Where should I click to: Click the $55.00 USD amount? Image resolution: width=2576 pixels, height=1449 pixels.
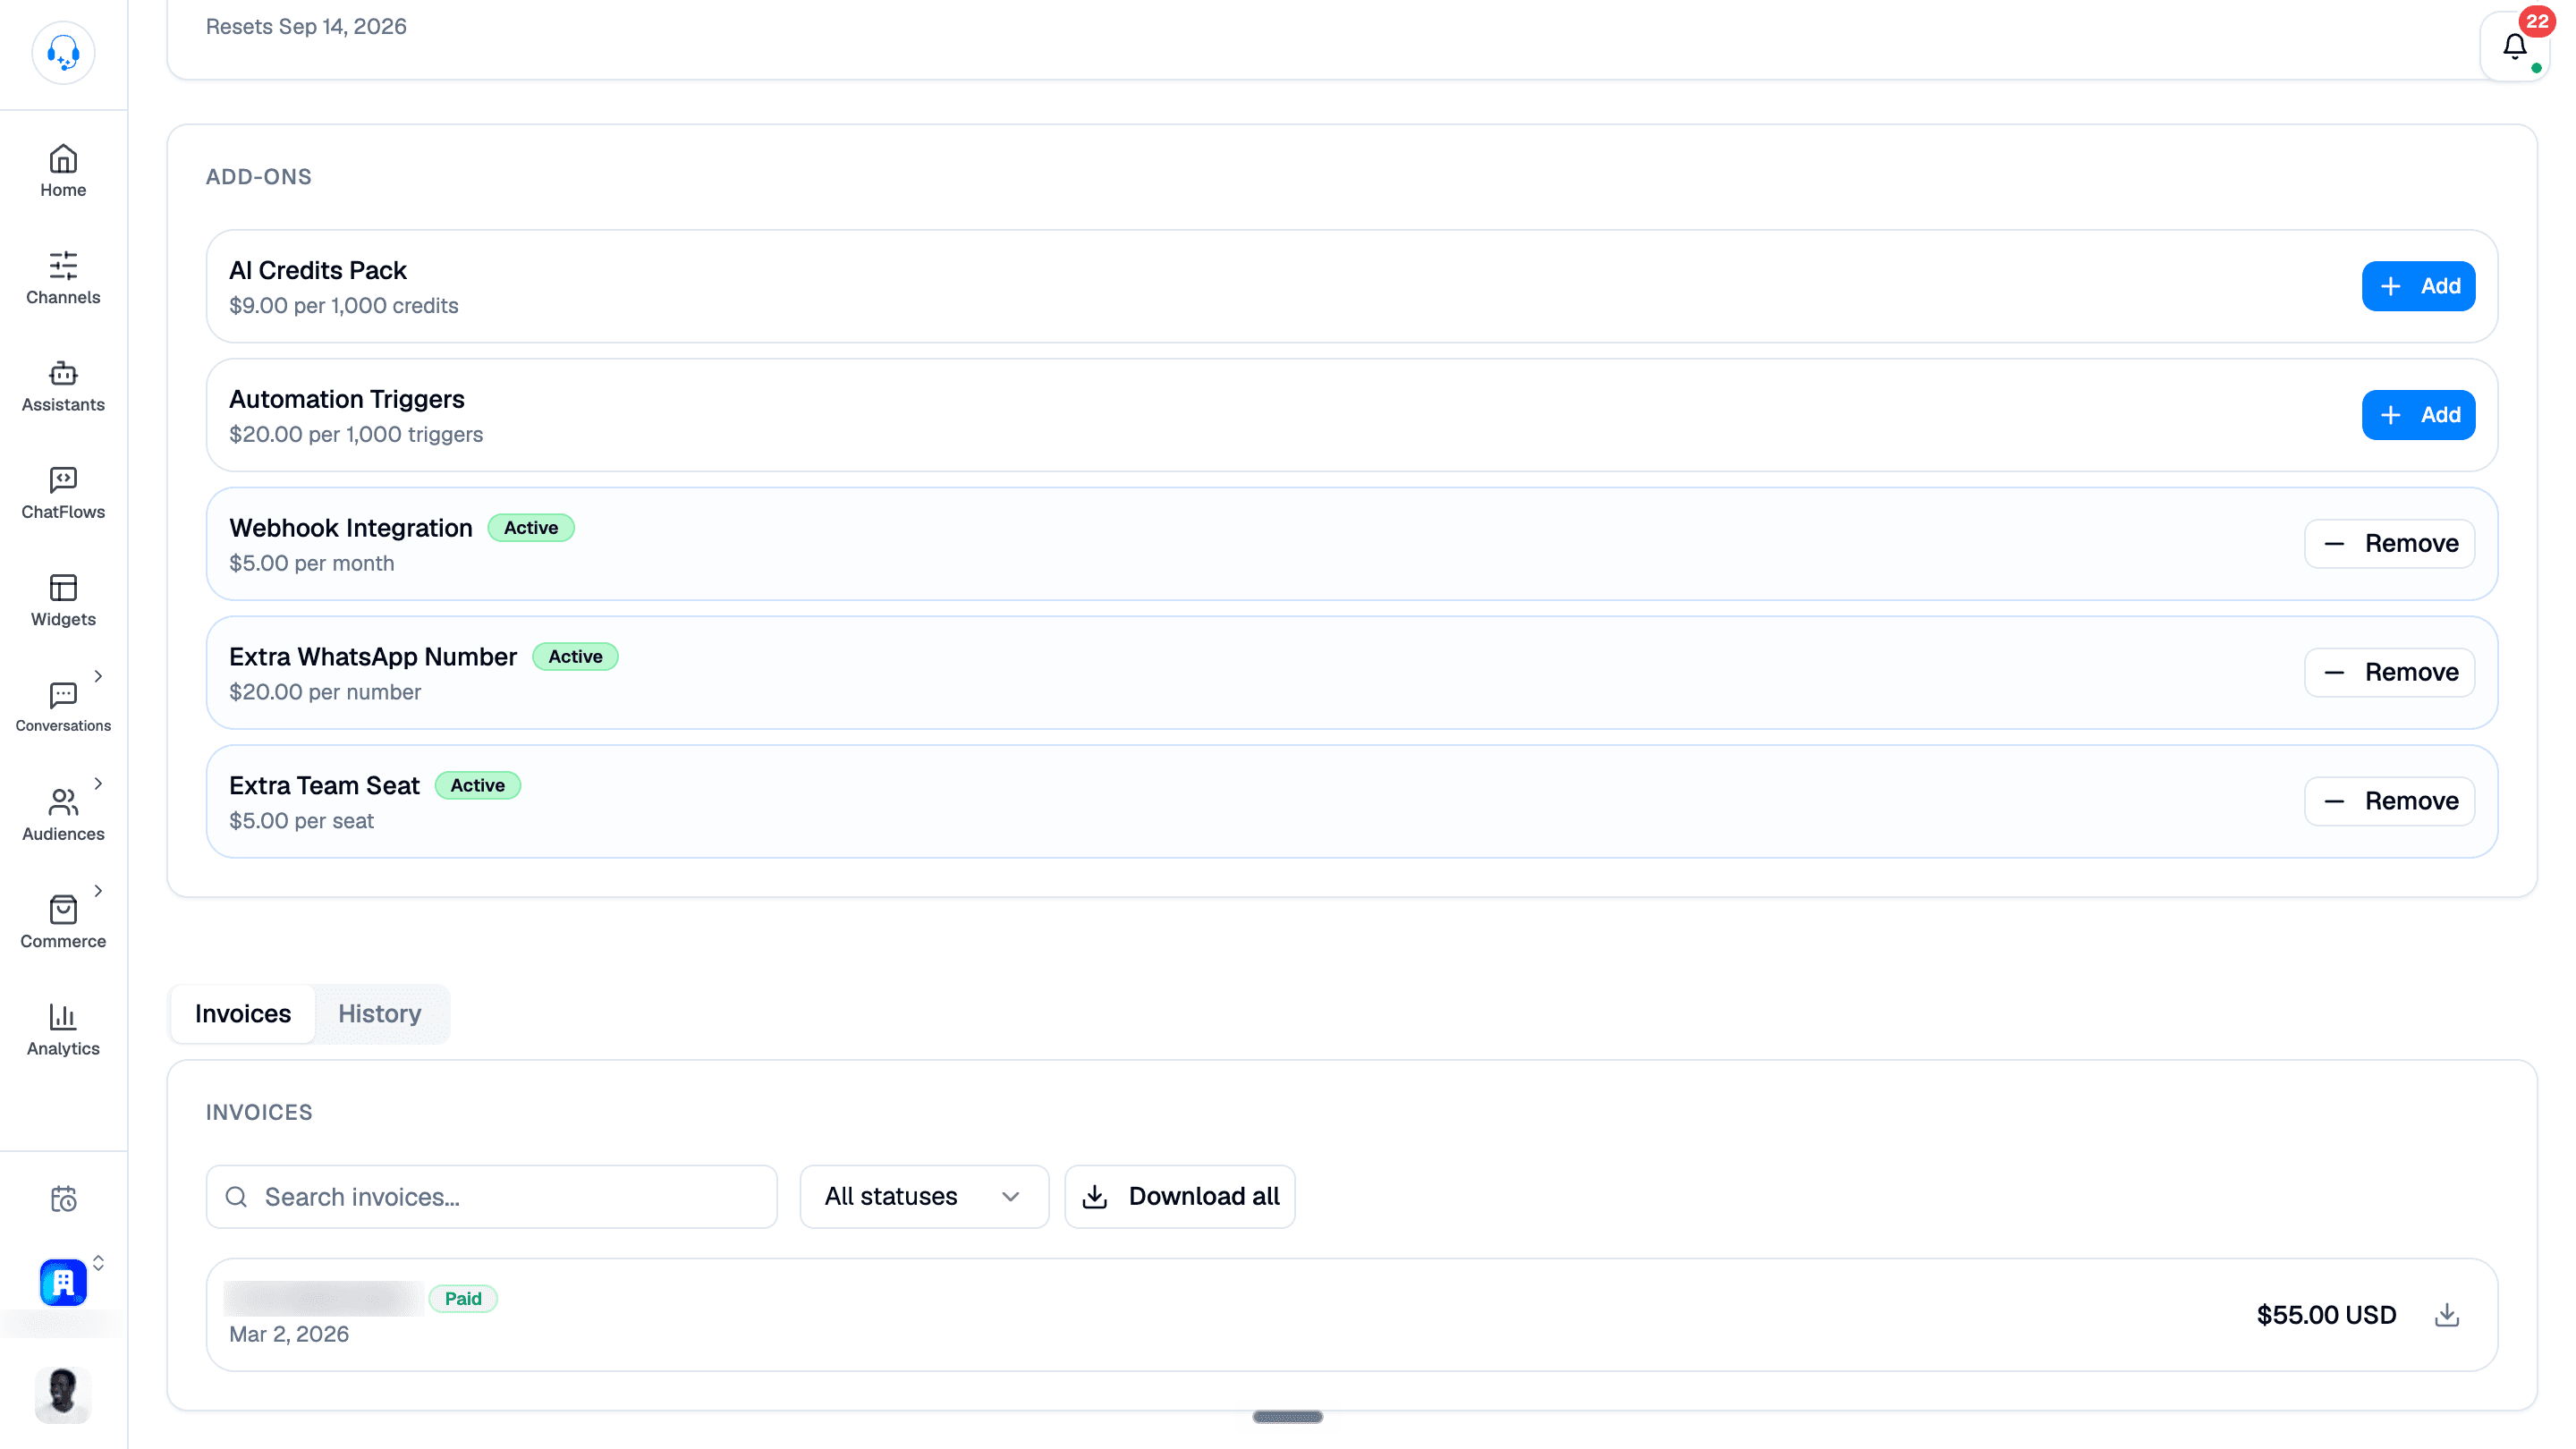click(x=2326, y=1314)
